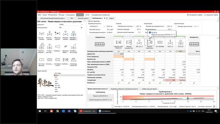Screen dimensions: 220x124
Task: Select the thermostatic expansion valves icon
Action: (42, 46)
